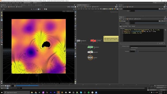Select the flipobject1 node in network
Screen dimensions: 167x94
[x=78, y=41]
